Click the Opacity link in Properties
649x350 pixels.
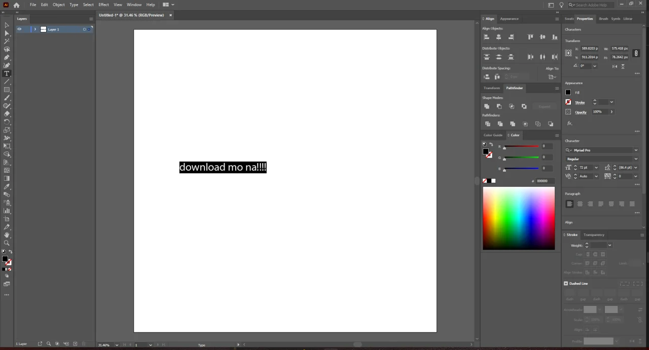click(581, 112)
